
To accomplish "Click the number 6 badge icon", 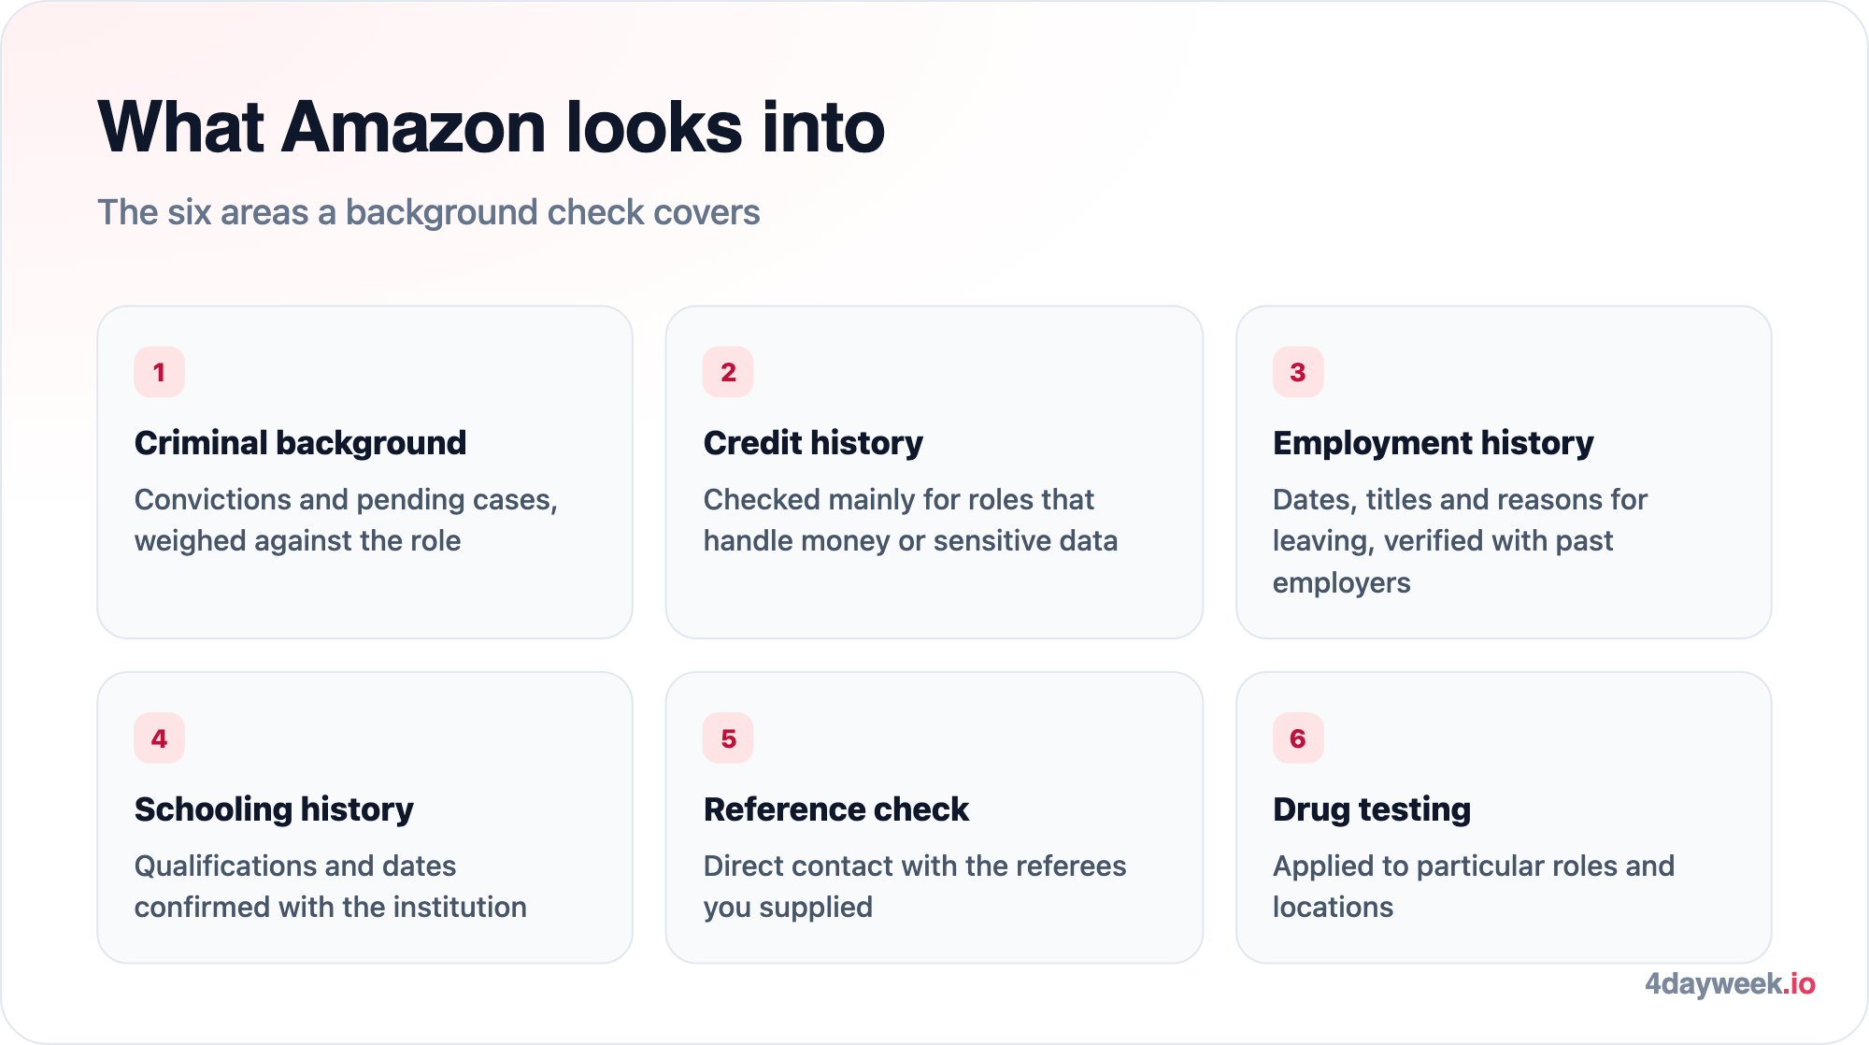I will click(1298, 738).
